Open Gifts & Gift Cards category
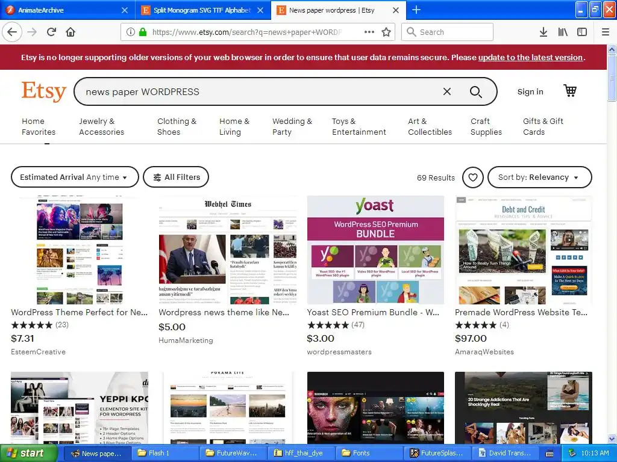The height and width of the screenshot is (462, 617). (543, 126)
